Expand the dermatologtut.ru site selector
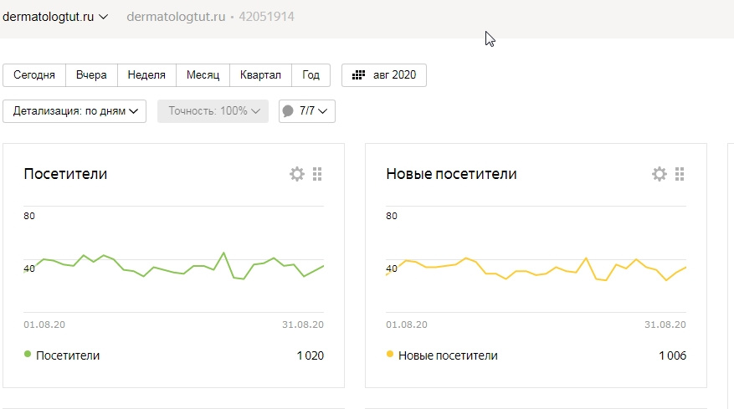This screenshot has width=734, height=409. tap(55, 17)
